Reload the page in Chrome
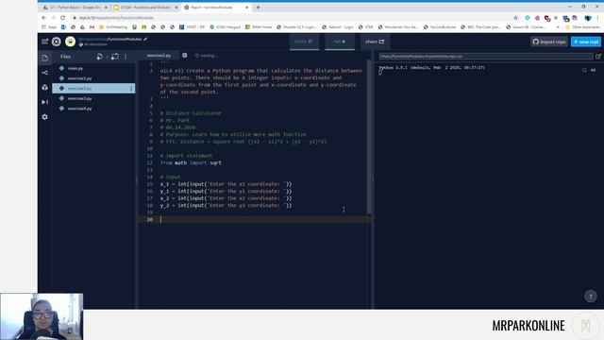604x340 pixels. tap(63, 18)
